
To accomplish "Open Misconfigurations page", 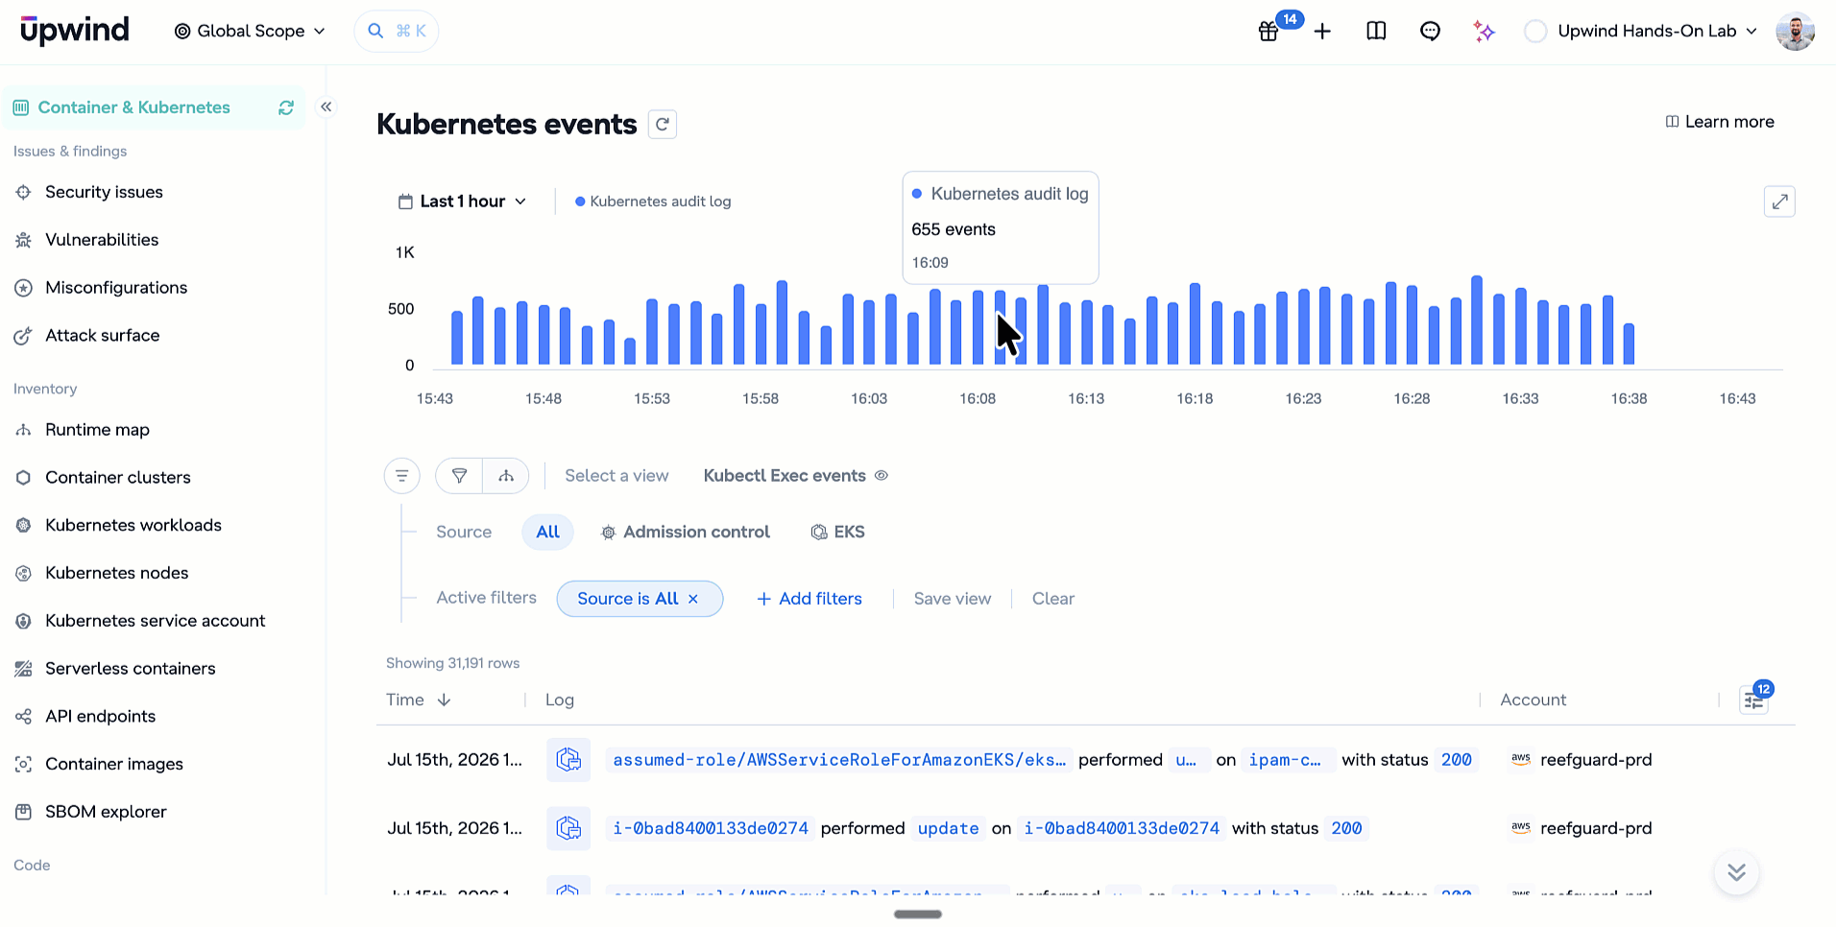I will 116,288.
